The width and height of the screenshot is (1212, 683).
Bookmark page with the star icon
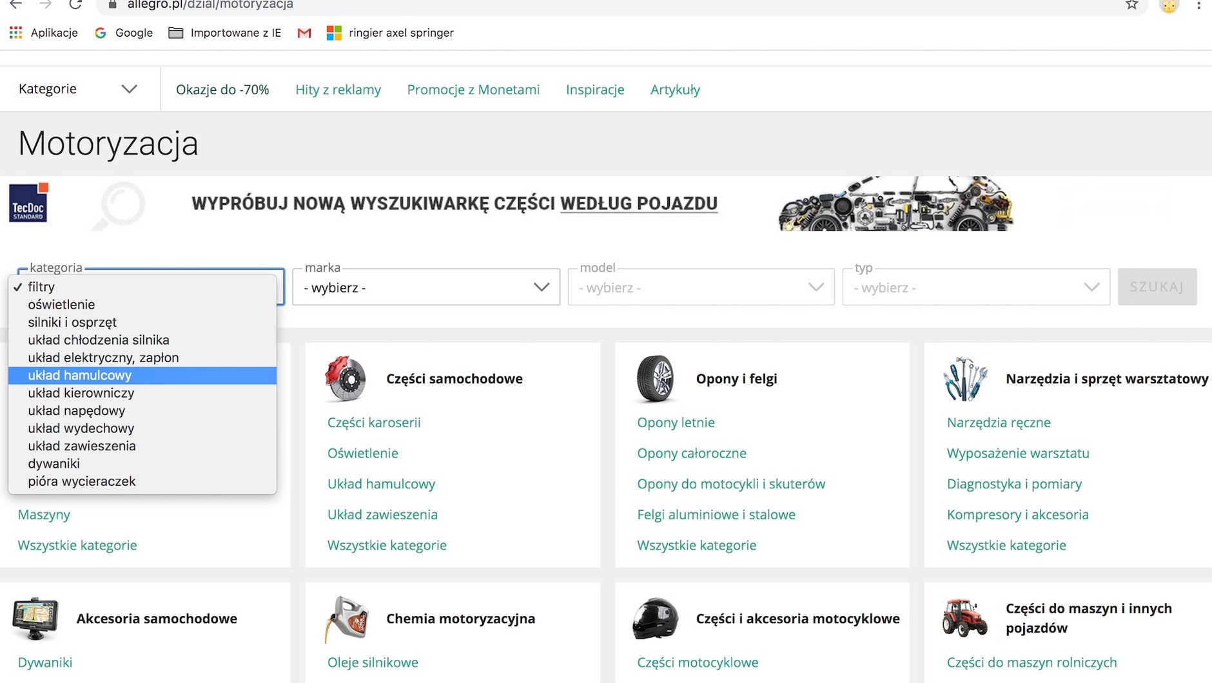coord(1131,5)
